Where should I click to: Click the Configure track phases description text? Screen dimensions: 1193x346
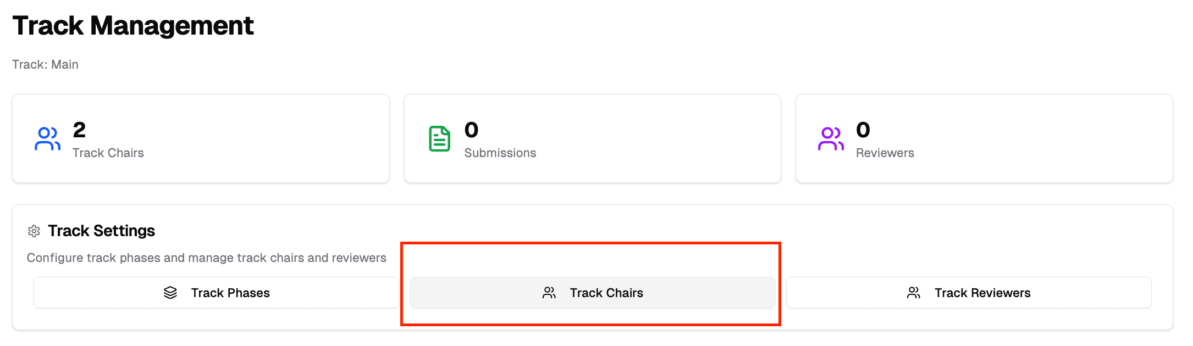[207, 257]
